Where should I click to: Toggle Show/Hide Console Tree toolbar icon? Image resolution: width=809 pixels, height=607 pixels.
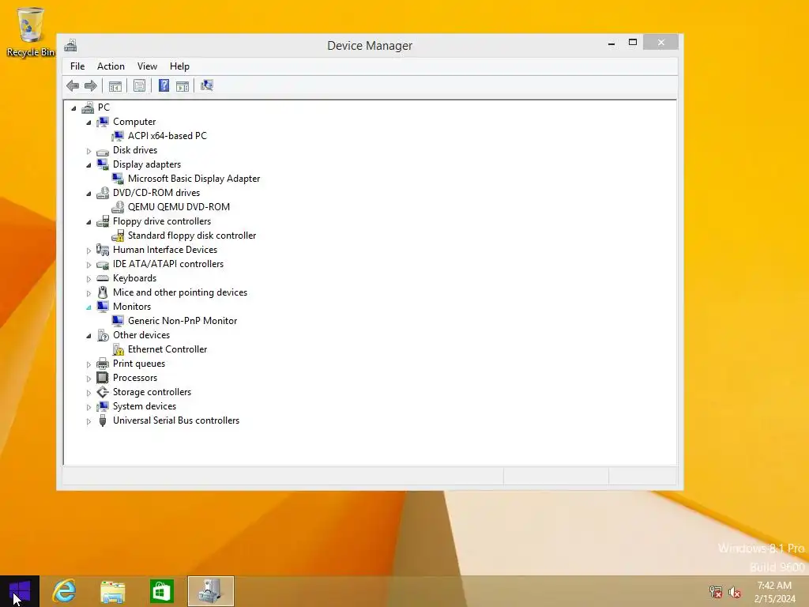pos(115,85)
